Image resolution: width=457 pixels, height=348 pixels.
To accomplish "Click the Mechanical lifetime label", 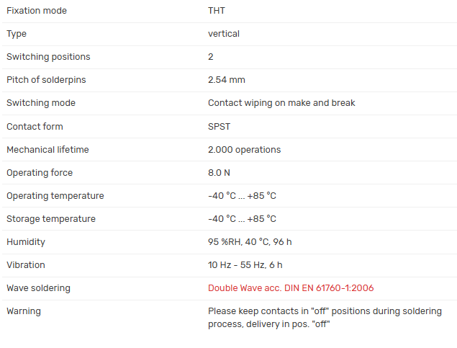I will [x=47, y=150].
